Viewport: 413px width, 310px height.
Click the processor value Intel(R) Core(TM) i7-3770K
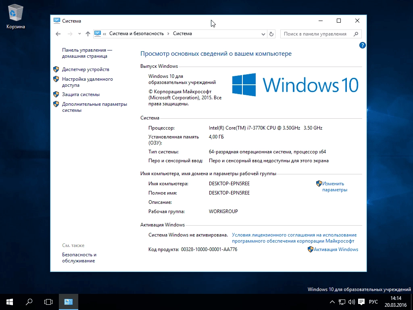265,128
